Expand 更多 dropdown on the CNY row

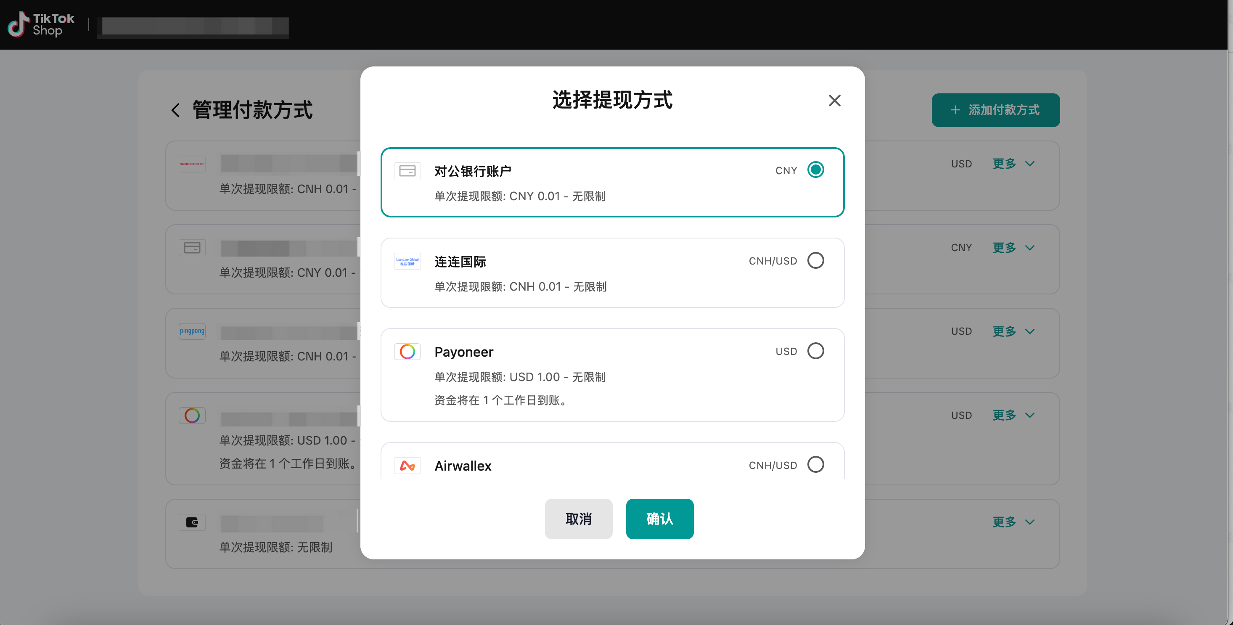(x=1013, y=247)
